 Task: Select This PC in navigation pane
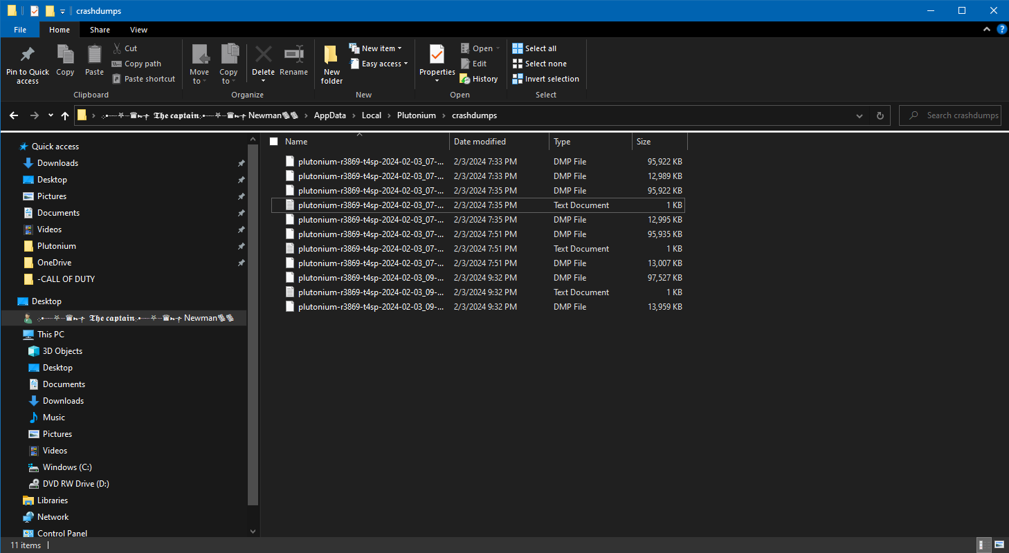tap(51, 335)
